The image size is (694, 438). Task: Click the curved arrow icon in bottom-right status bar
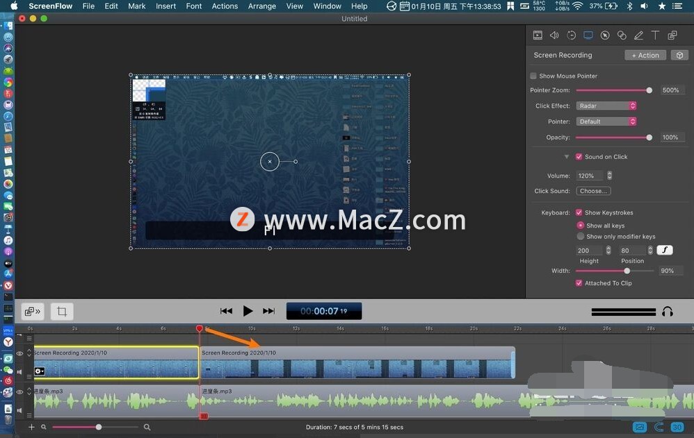(x=659, y=427)
